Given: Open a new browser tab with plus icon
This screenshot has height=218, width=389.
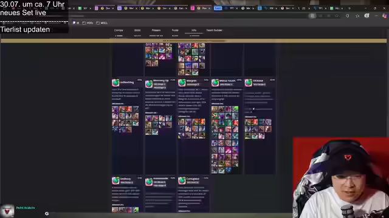Looking at the screenshot, I should click(x=349, y=8).
